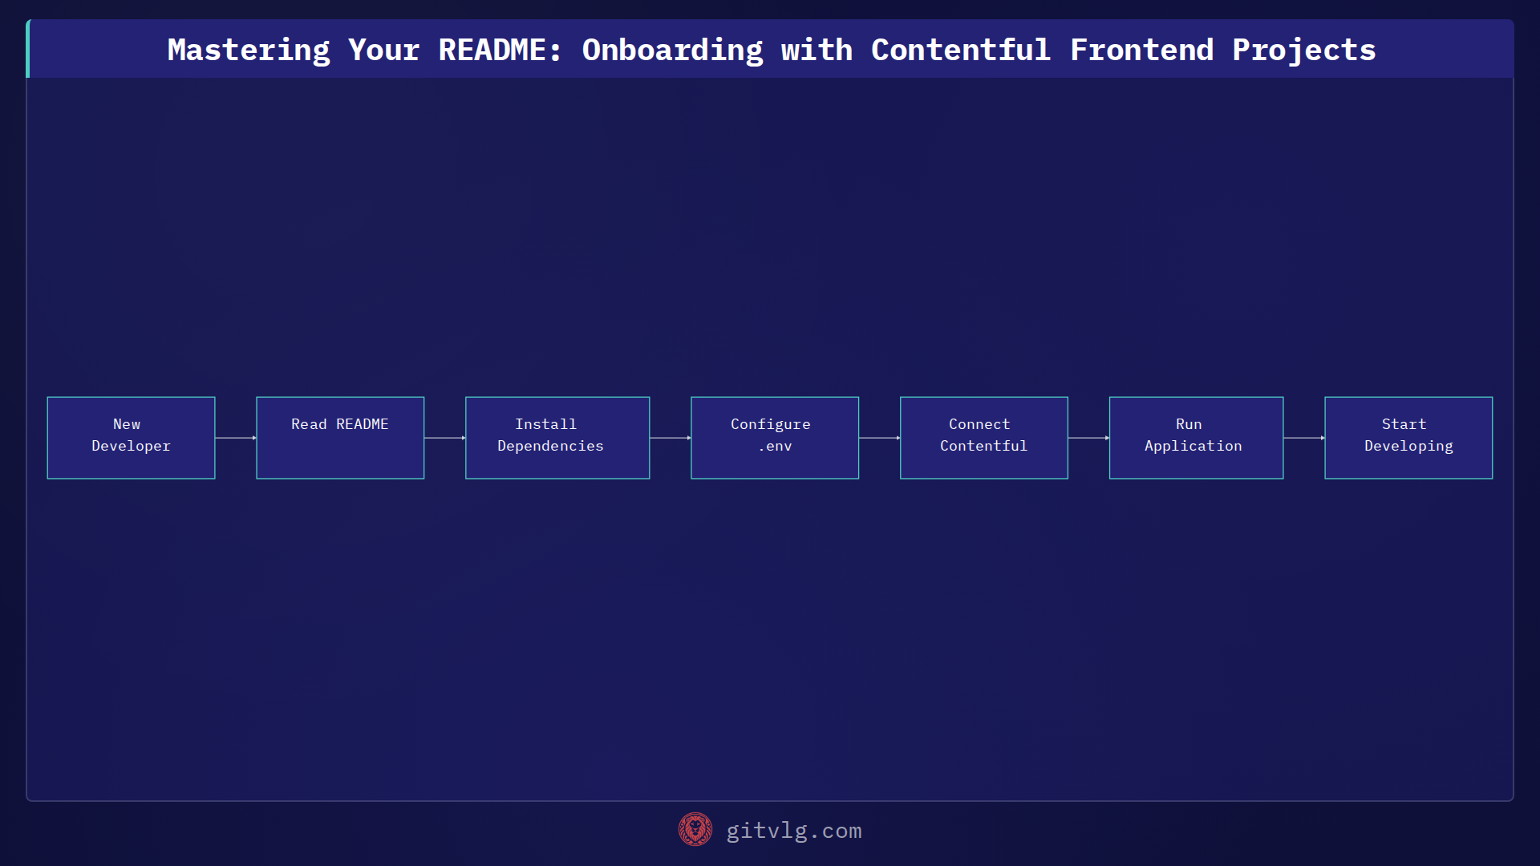Select the New Developer box
1540x866 pixels.
131,438
